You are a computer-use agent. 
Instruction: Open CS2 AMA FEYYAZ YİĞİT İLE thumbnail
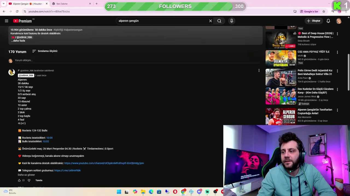[281, 59]
